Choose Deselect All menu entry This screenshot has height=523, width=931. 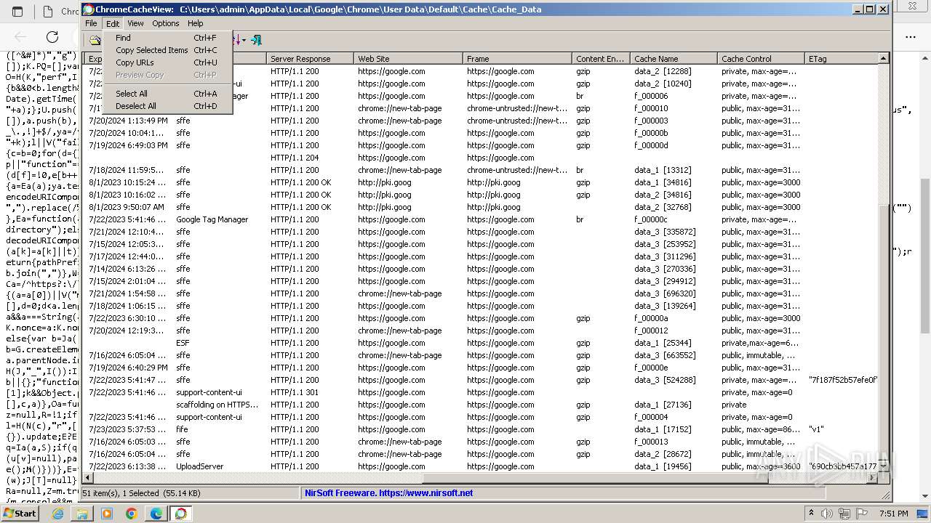[167, 106]
